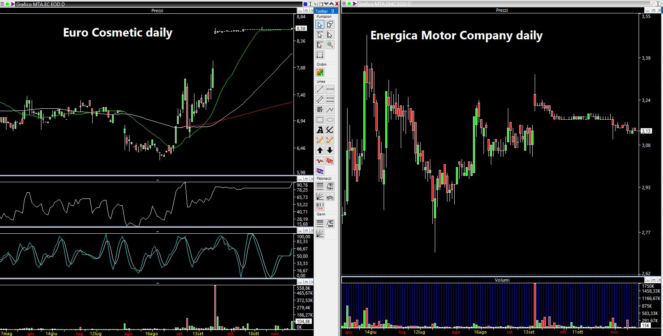Viewport: 663px width, 336px height.
Task: Click the down chevron in Euro Cosmetic title bar
Action: (326, 4)
